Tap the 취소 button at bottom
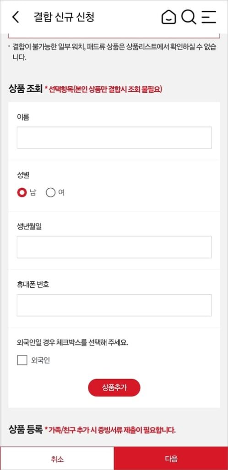This screenshot has width=228, height=470. pyautogui.click(x=57, y=459)
